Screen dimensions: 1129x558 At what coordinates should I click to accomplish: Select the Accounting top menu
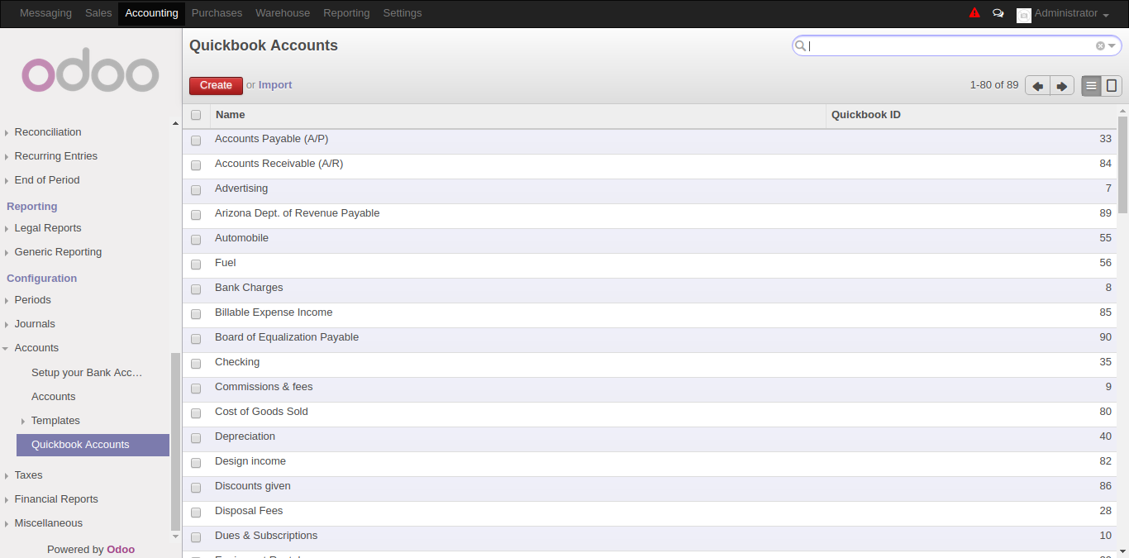[151, 13]
